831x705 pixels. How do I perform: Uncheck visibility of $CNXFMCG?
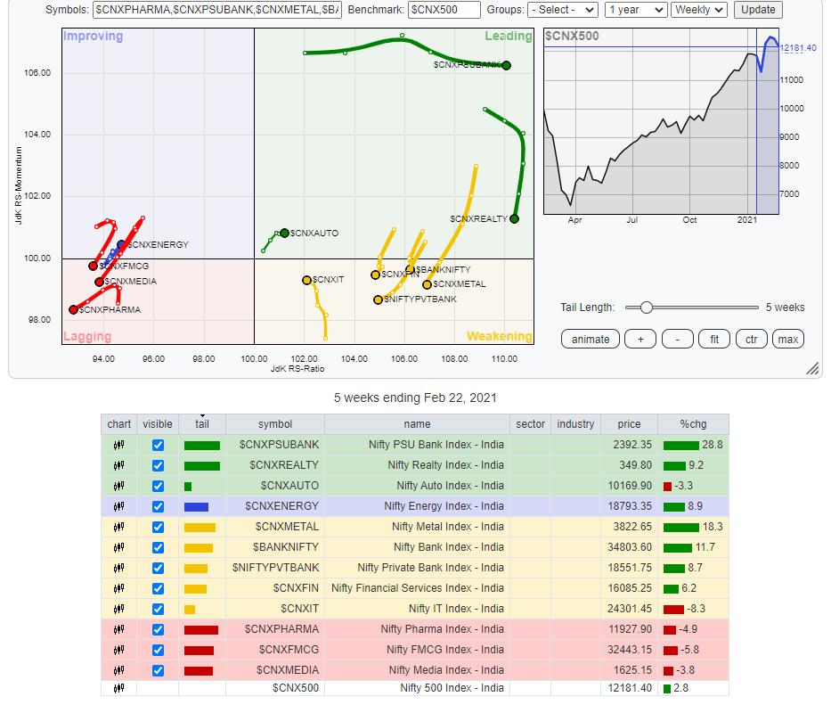click(158, 650)
